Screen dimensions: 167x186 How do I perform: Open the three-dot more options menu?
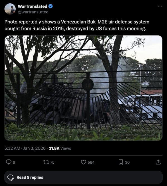[x=160, y=6]
